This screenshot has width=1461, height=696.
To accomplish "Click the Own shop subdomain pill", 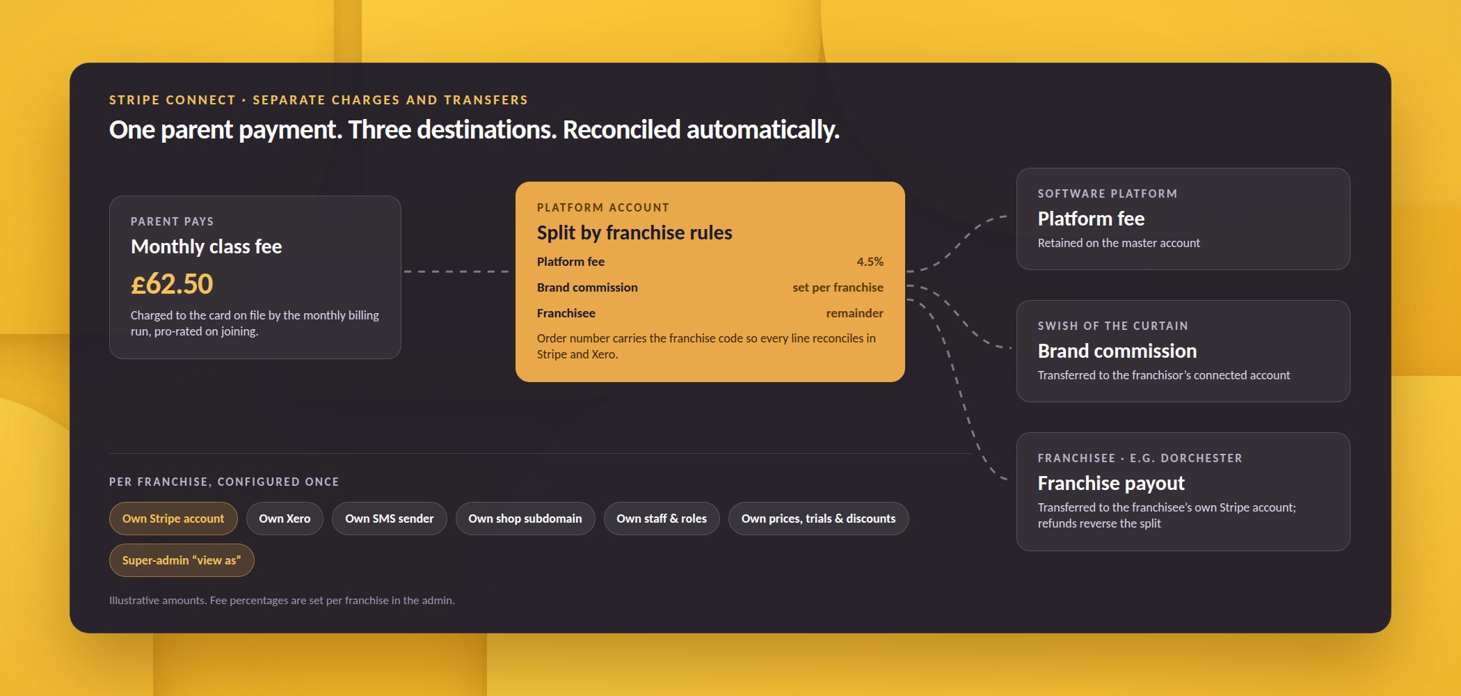I will [525, 519].
